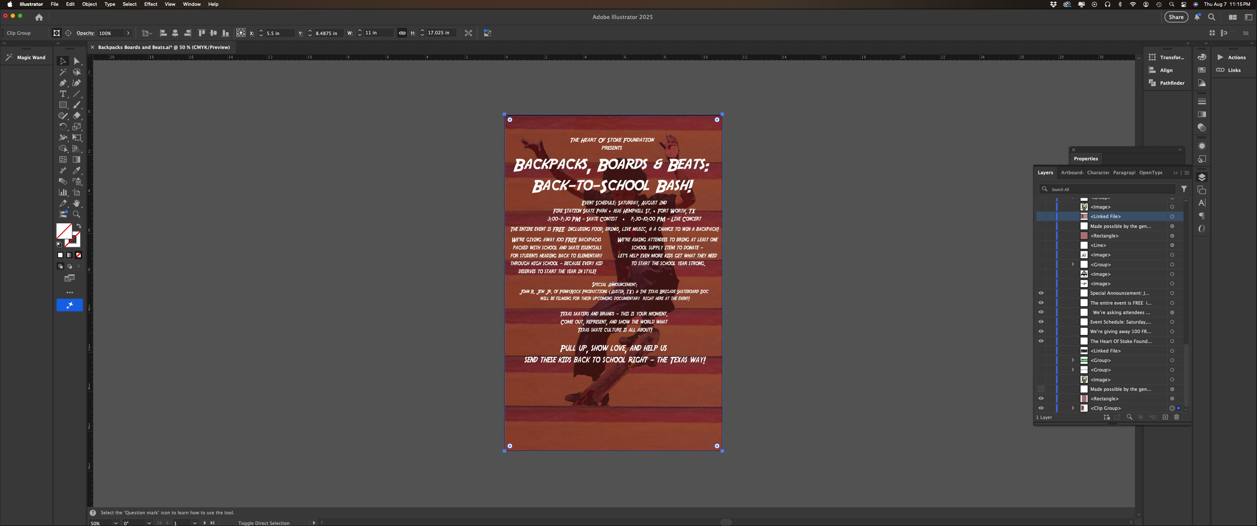
Task: Hide the bottom Rectangle layer item
Action: [x=1041, y=399]
